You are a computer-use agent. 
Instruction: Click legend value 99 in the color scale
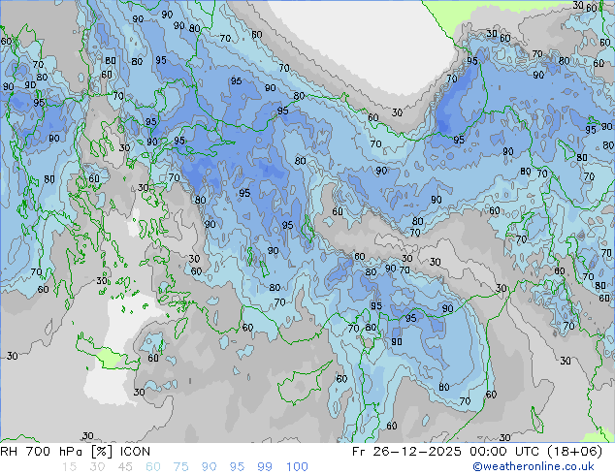click(265, 467)
